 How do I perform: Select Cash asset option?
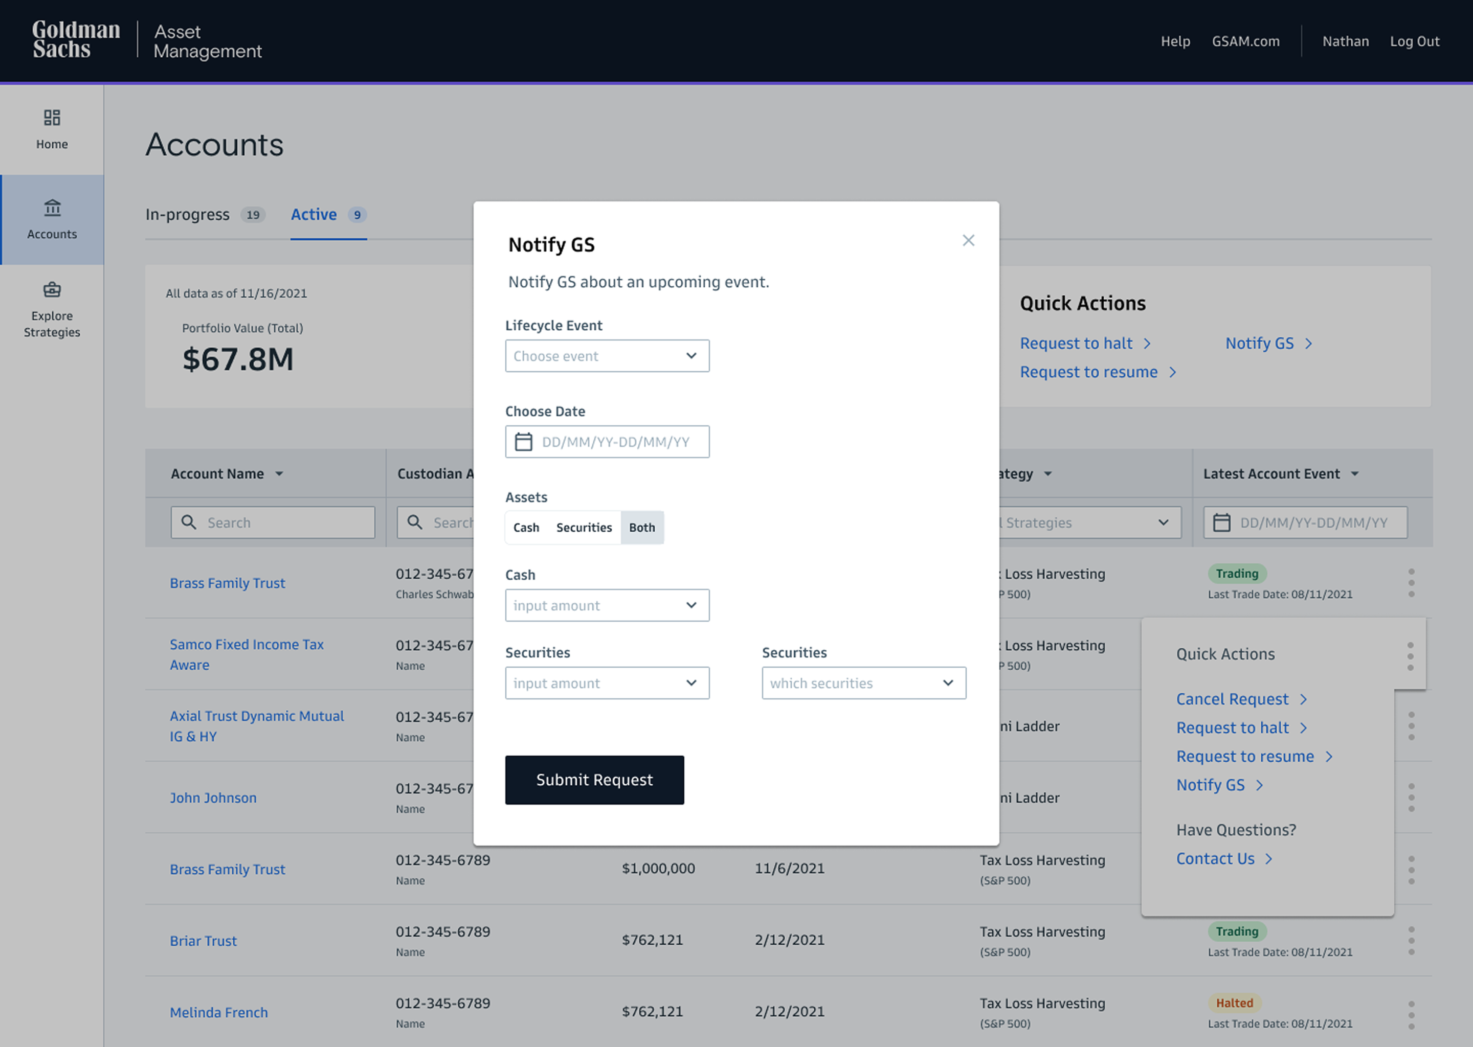coord(526,528)
